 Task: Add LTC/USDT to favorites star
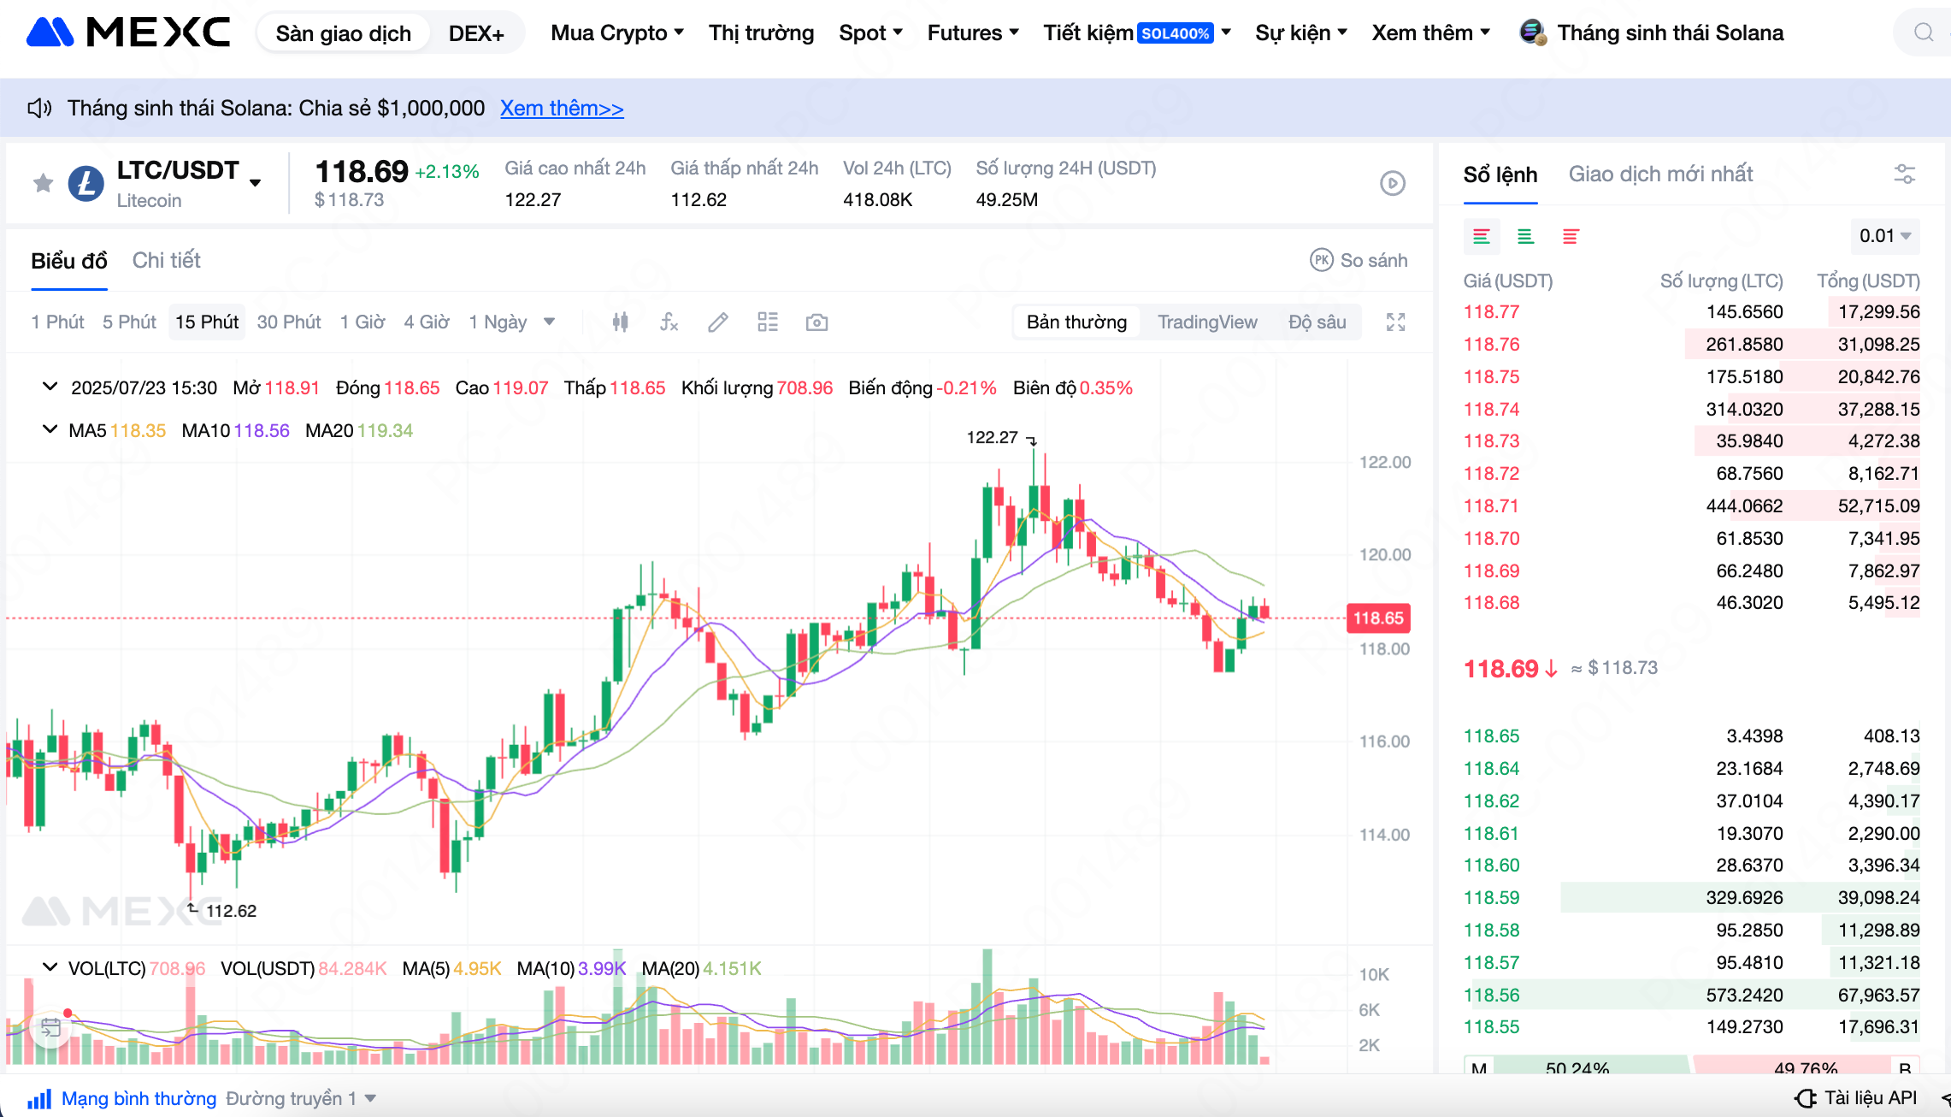43,182
